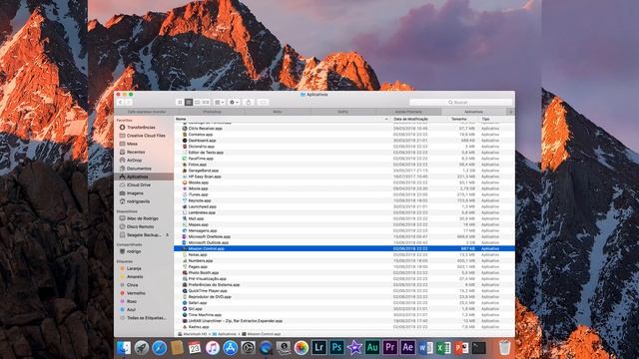Screen dimensions: 639x359
Task: Open PowerPoint from the Dock
Action: [461, 348]
